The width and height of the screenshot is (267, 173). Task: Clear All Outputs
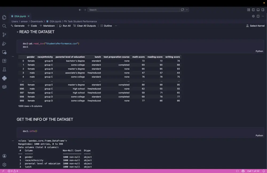[x=85, y=26]
